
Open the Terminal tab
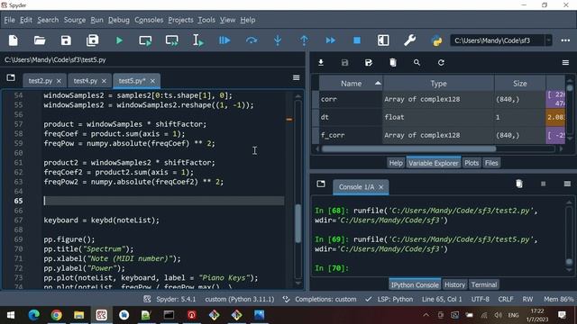point(484,284)
